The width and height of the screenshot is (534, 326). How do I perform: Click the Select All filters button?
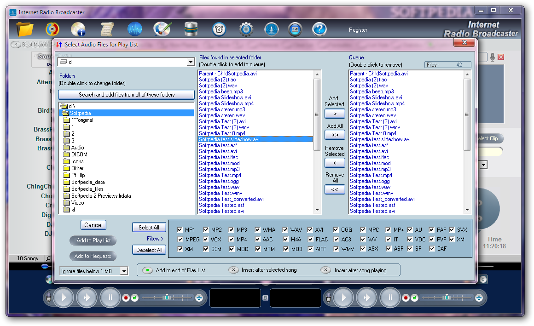(x=149, y=227)
